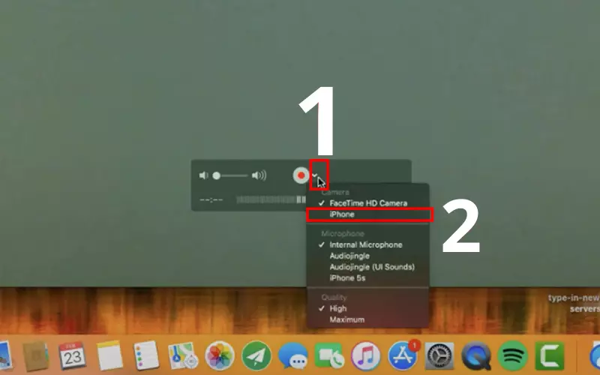
Task: Launch Reminders from the Dock
Action: [x=145, y=355]
